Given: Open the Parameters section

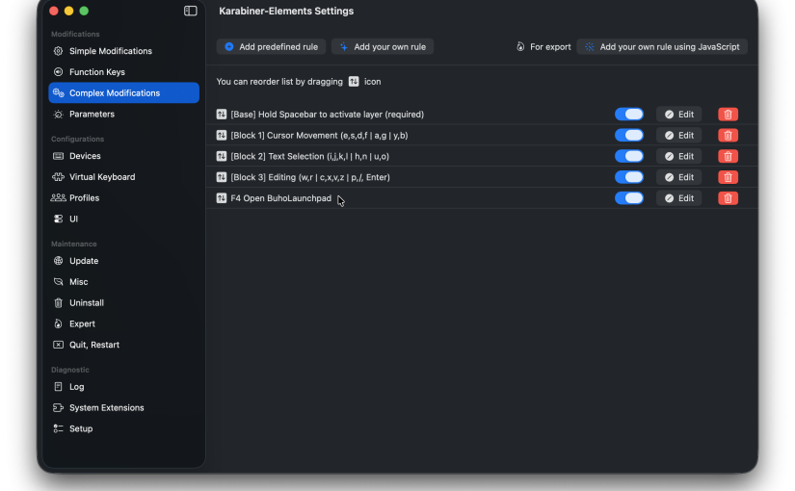Looking at the screenshot, I should (x=123, y=114).
